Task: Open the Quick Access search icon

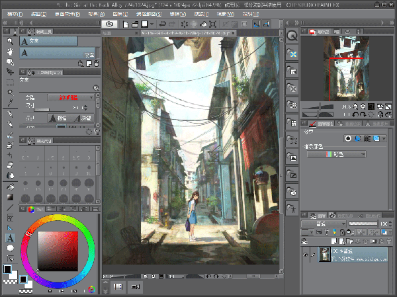Action: click(292, 36)
